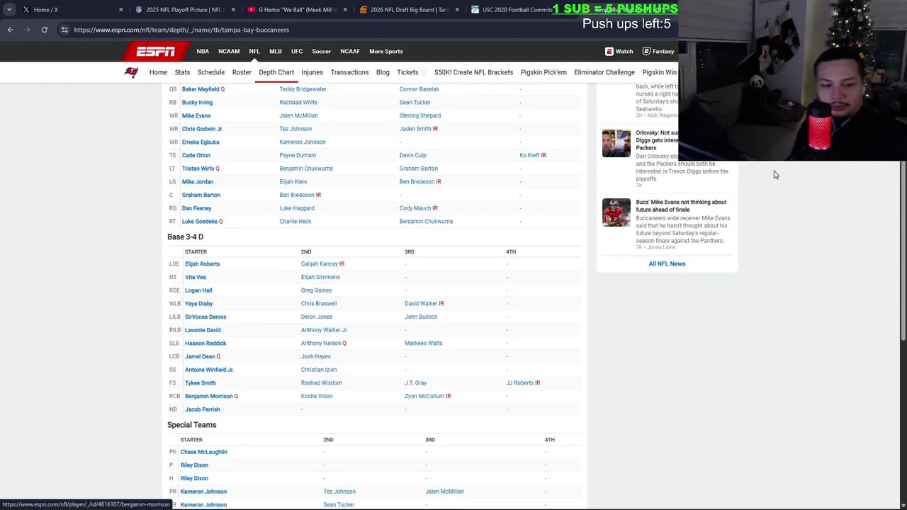Open Tristan Wirfs player page
Screen dimensions: 907x510
[198, 169]
